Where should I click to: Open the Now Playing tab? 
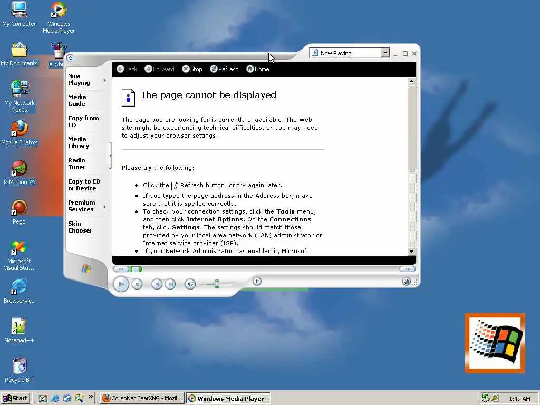coord(79,80)
